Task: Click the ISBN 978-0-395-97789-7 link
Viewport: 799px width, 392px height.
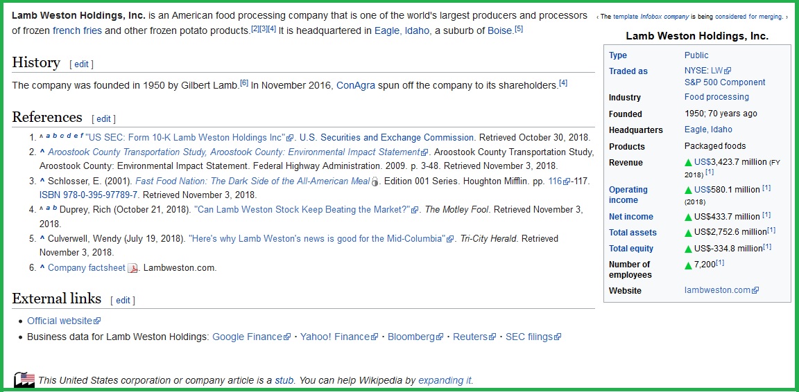Action: pyautogui.click(x=89, y=195)
